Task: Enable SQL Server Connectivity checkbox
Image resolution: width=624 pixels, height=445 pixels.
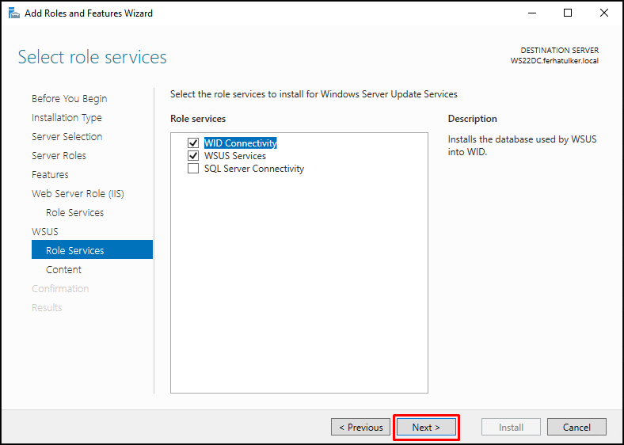Action: (193, 169)
